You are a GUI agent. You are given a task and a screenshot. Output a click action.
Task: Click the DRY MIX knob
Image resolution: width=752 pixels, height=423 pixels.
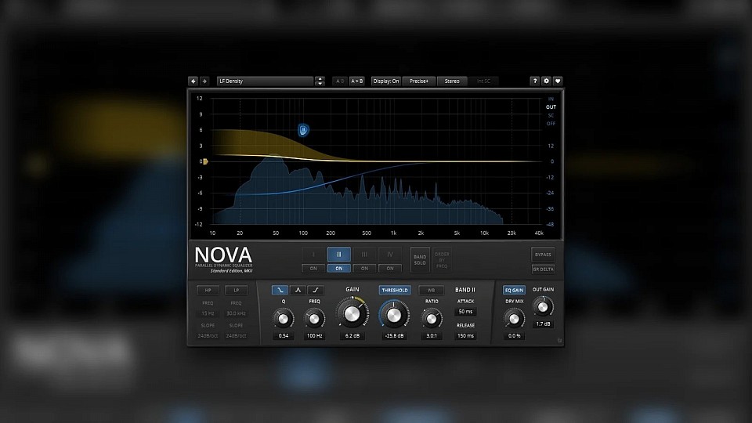pos(514,319)
